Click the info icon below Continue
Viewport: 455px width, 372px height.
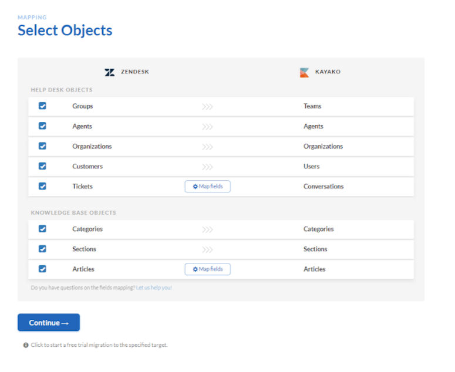[26, 345]
